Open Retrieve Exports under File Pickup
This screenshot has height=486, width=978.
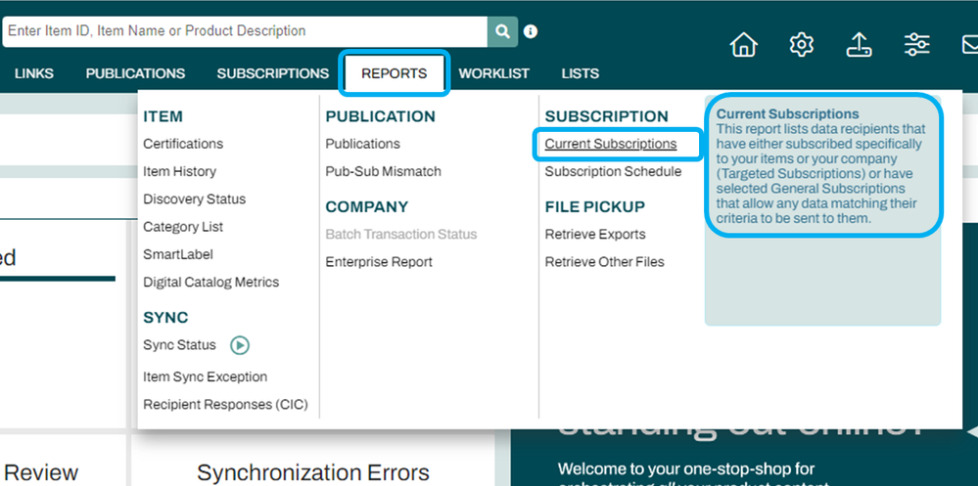tap(595, 235)
